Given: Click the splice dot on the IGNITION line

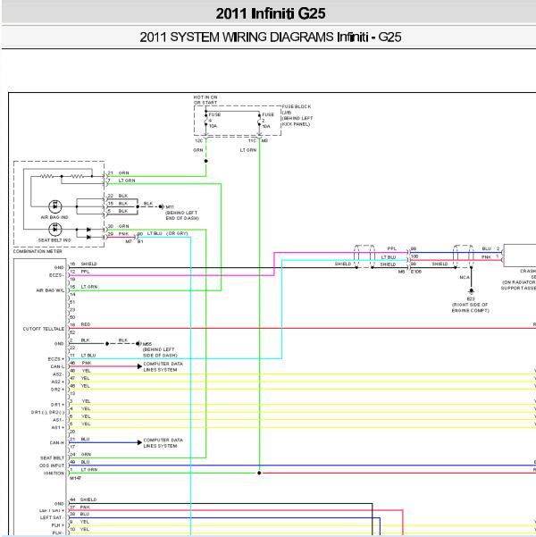Looking at the screenshot, I should [x=259, y=473].
